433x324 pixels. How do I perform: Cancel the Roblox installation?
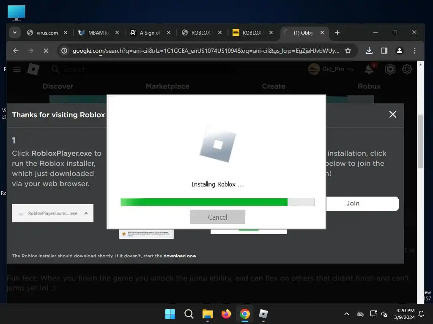point(218,217)
